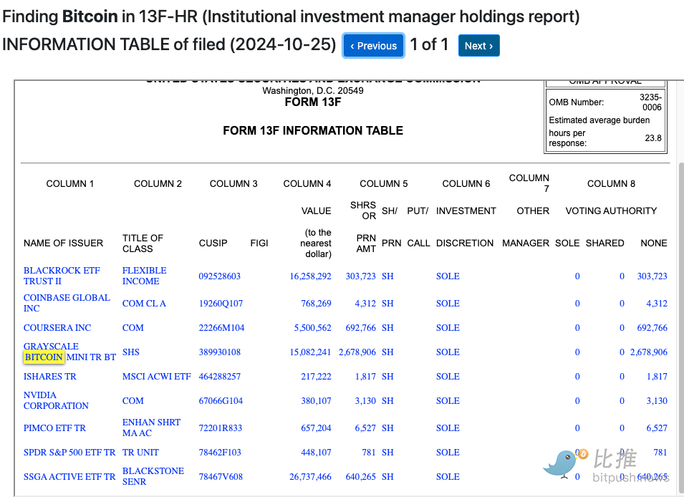Open the SSGA ACTIVE ETF TR link
This screenshot has height=497, width=684.
tap(69, 477)
